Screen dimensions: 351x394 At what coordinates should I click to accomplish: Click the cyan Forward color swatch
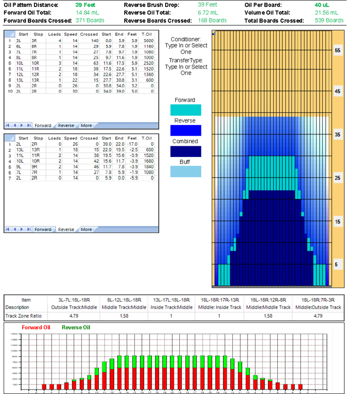[x=186, y=110]
